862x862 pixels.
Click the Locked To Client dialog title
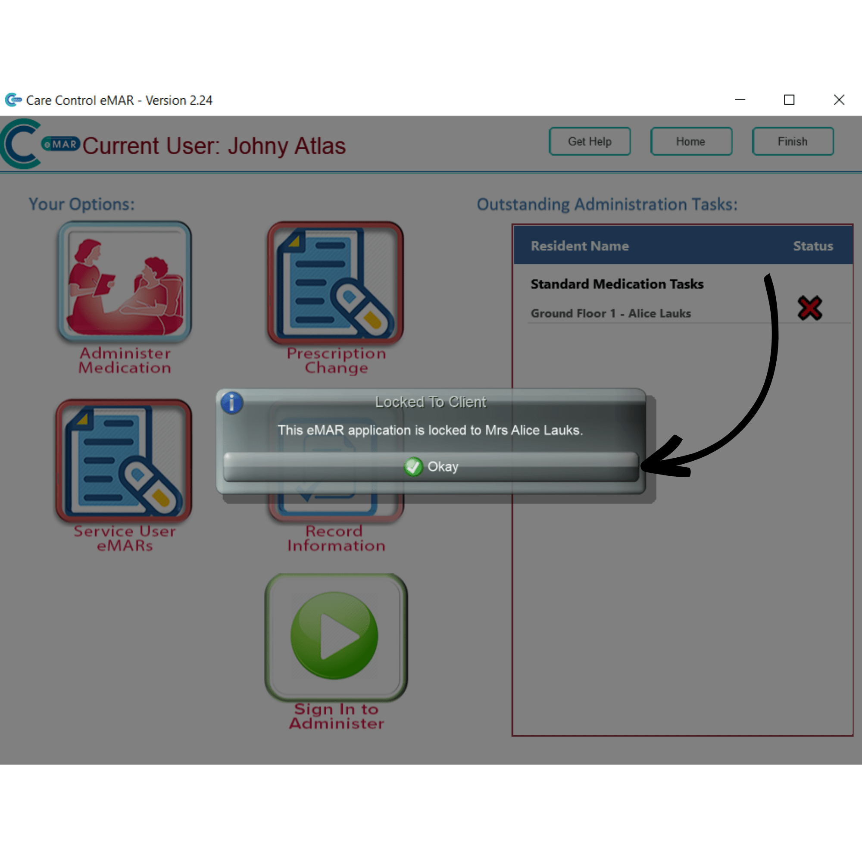tap(431, 402)
